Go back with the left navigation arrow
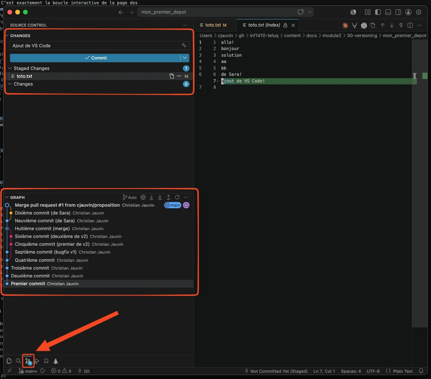Image resolution: width=431 pixels, height=379 pixels. coord(121,12)
